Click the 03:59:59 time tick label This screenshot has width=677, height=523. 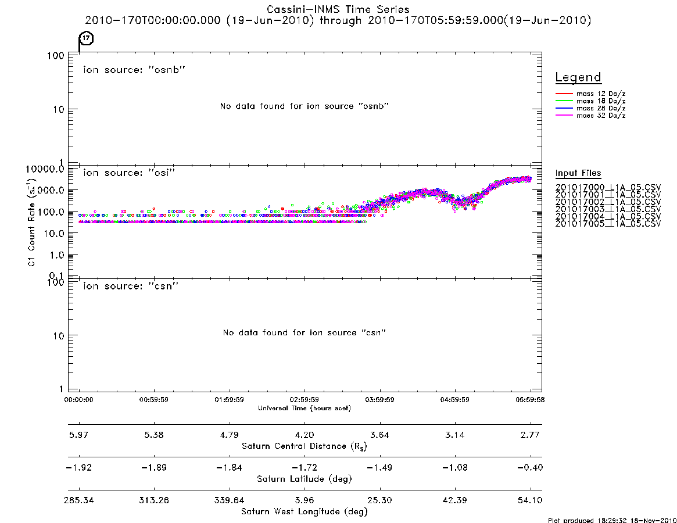click(379, 400)
